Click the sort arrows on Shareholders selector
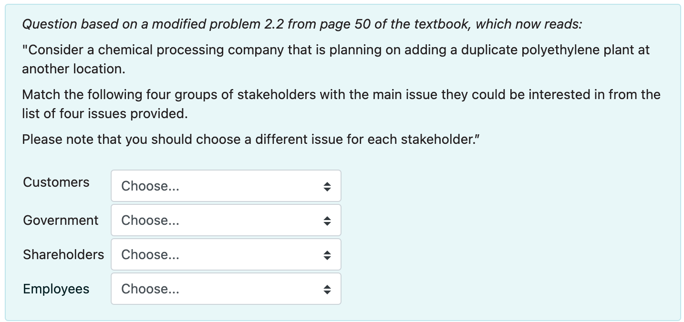Screen dimensions: 684x322 (328, 254)
